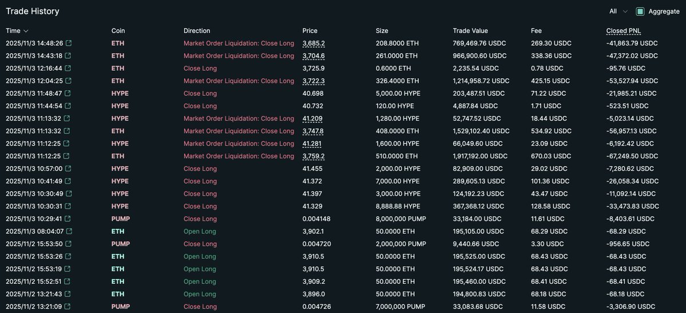Open external link for 14:48:26 ETH trade

[x=69, y=43]
